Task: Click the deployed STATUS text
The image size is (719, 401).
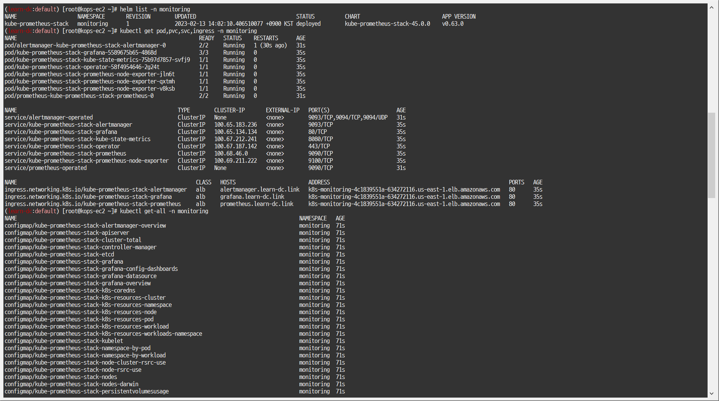Action: tap(308, 24)
